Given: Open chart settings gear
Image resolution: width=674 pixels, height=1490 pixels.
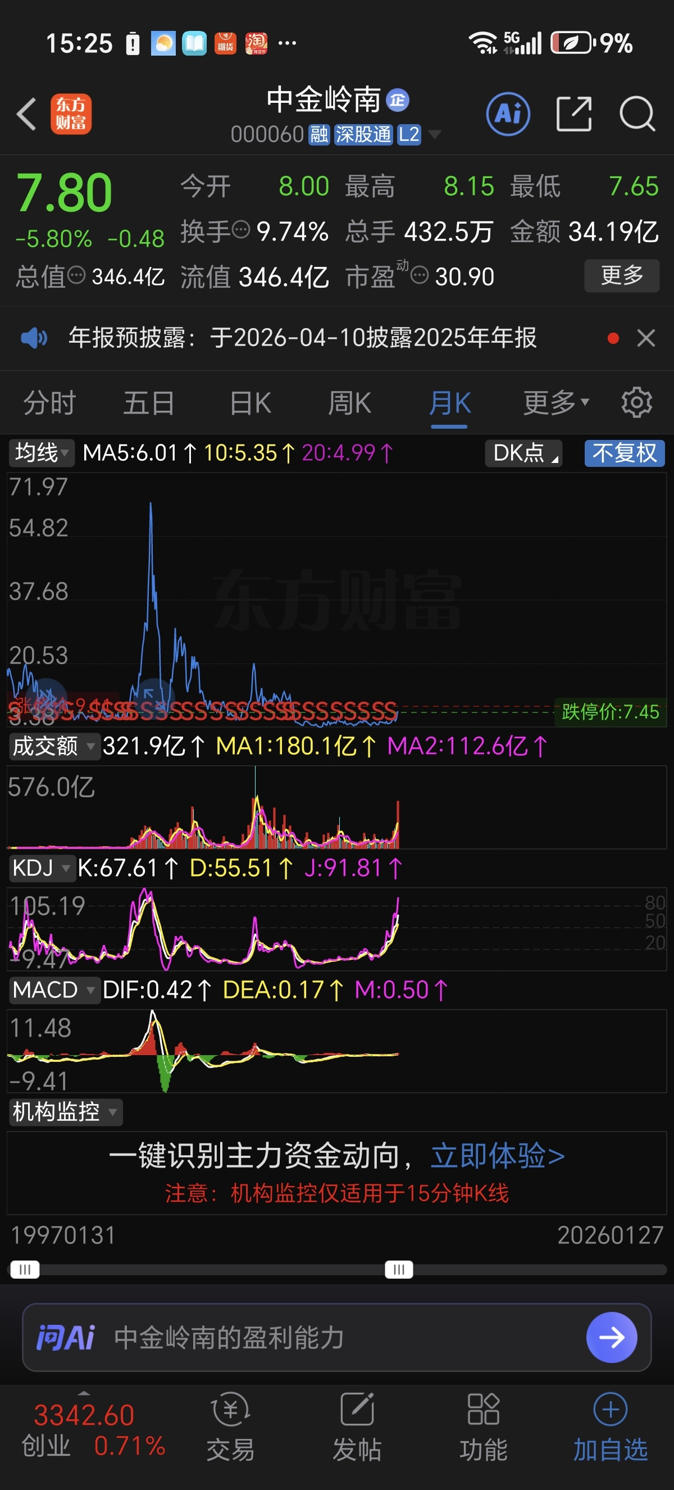Looking at the screenshot, I should [636, 402].
